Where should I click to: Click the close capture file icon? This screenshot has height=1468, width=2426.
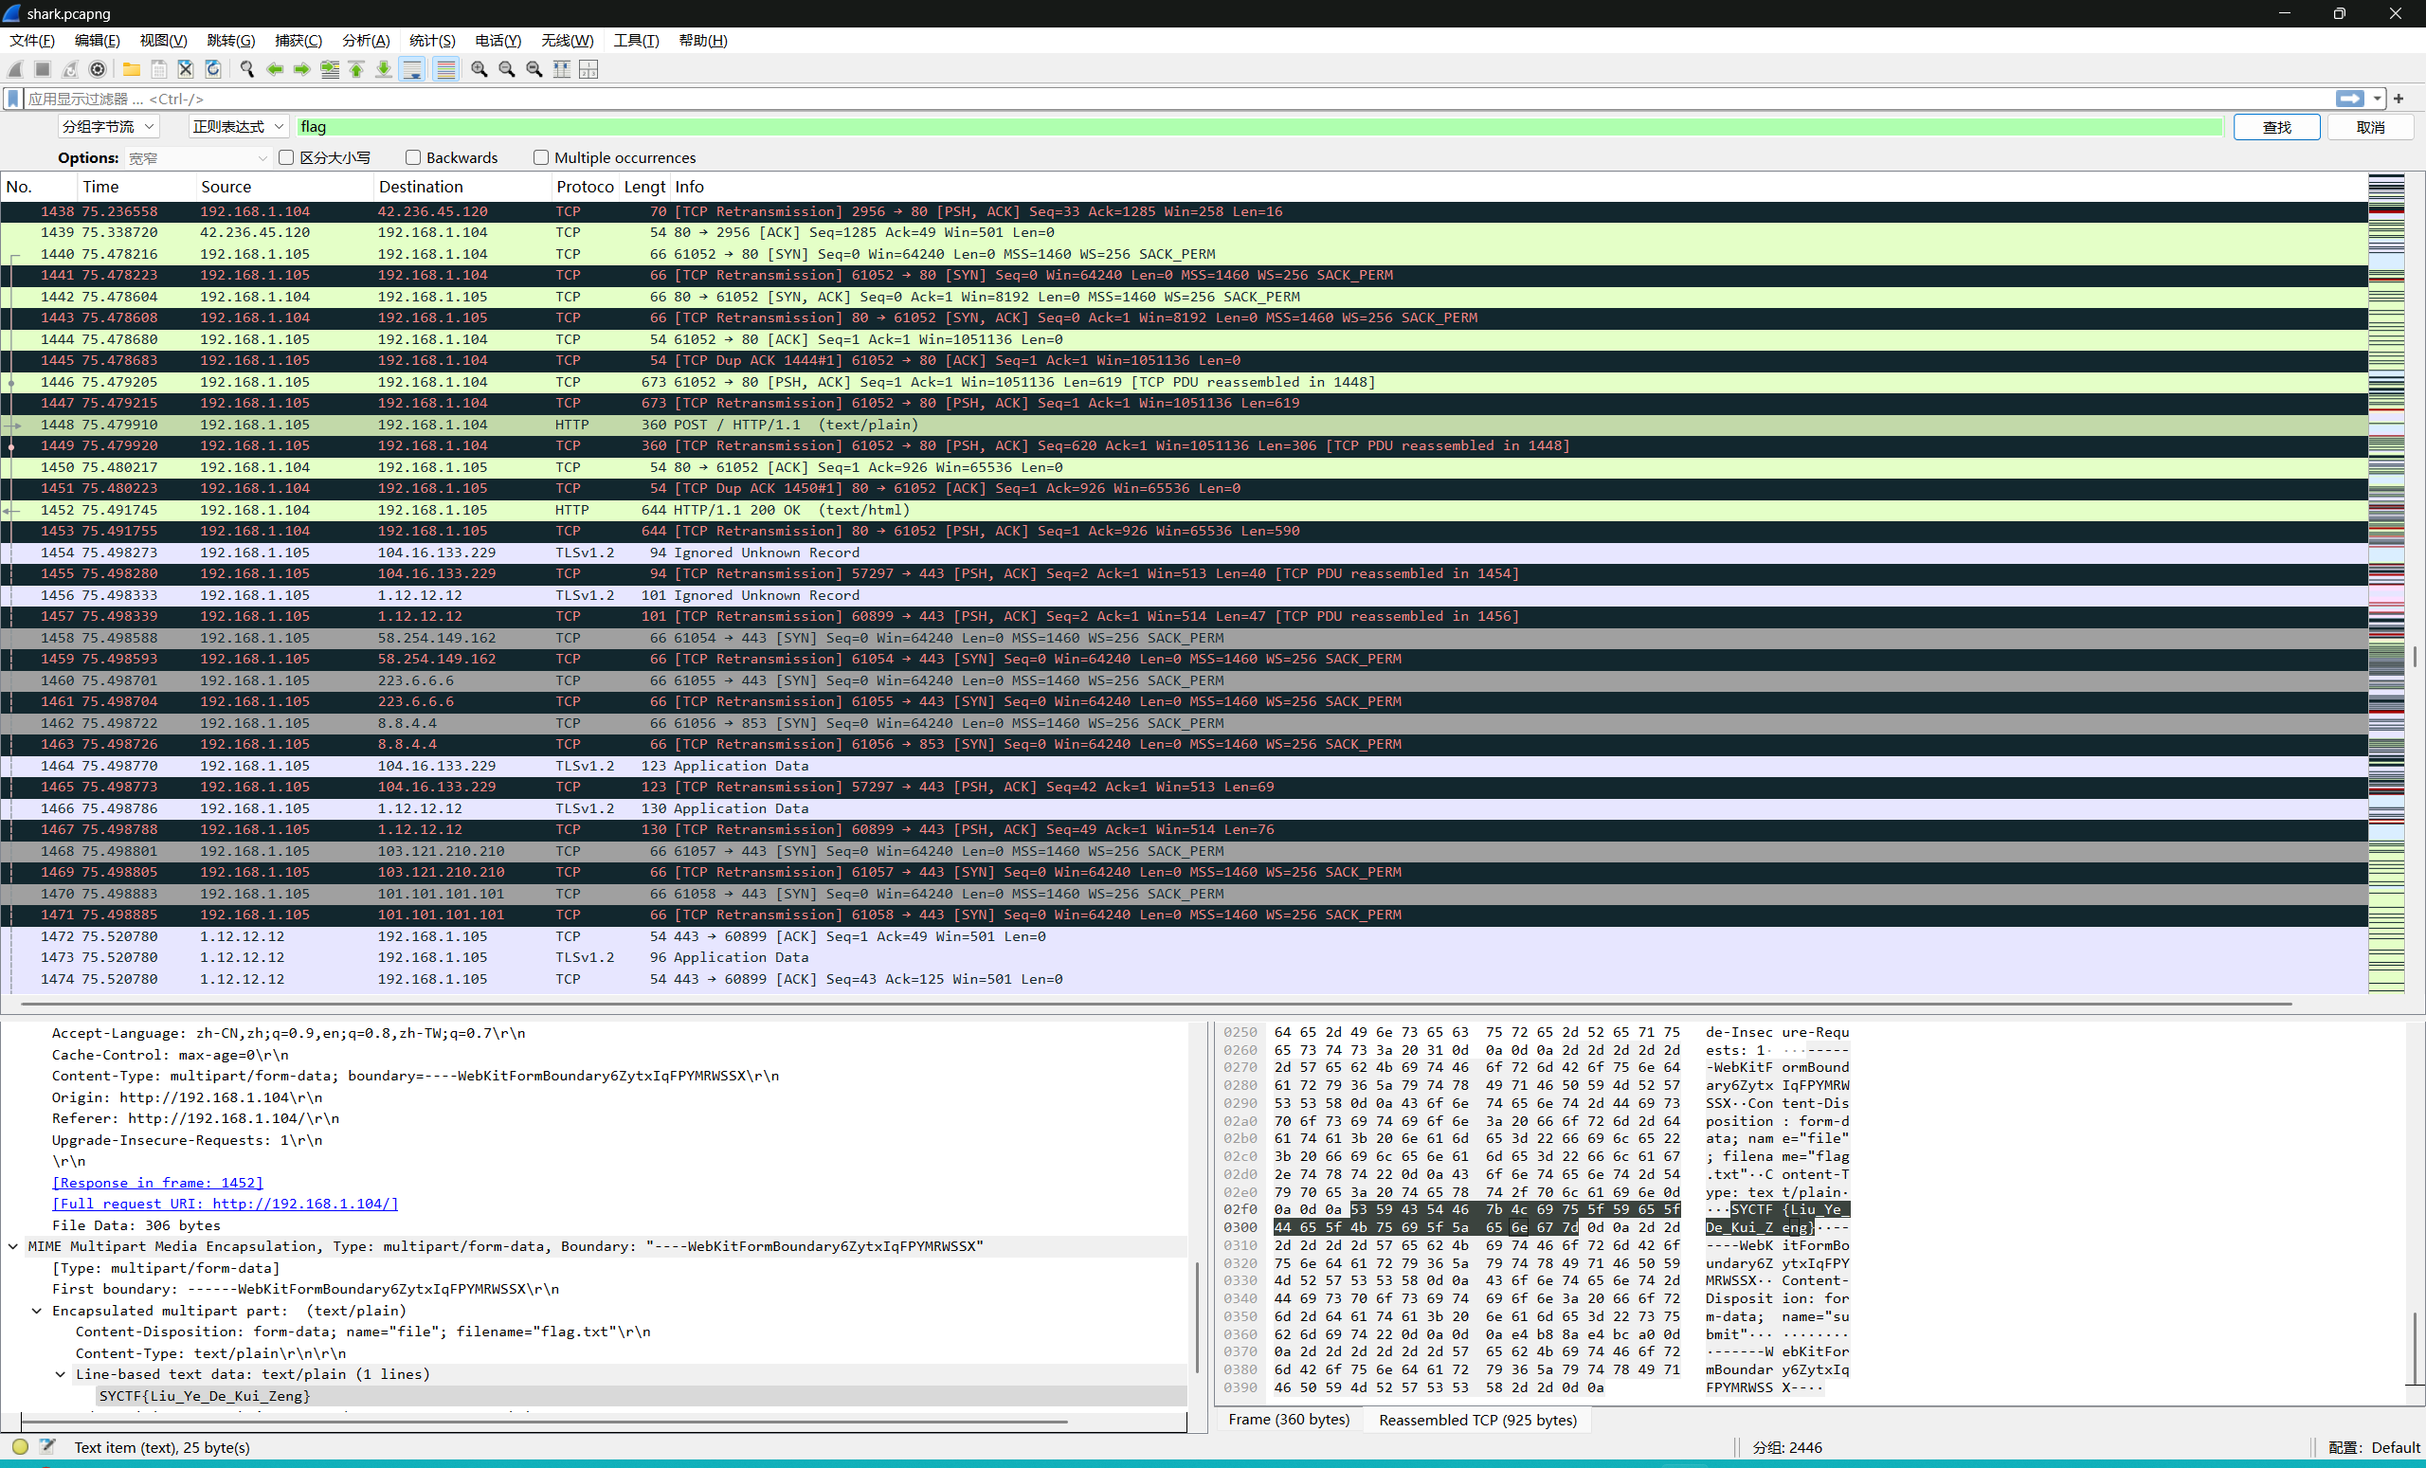click(x=186, y=69)
